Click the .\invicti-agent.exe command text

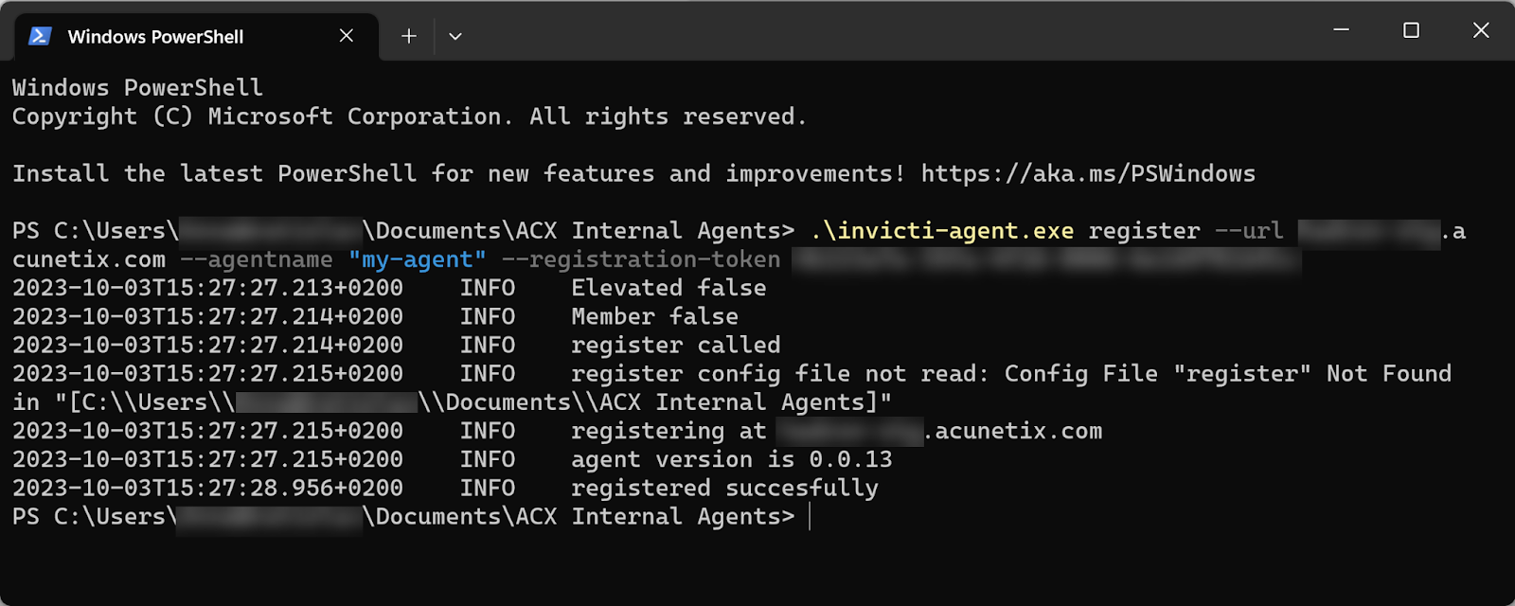(x=942, y=232)
